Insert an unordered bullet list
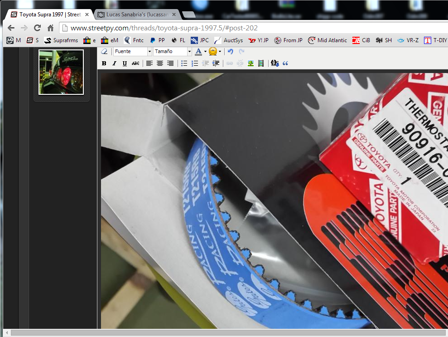Viewport: 448px width, 337px height. coord(184,63)
